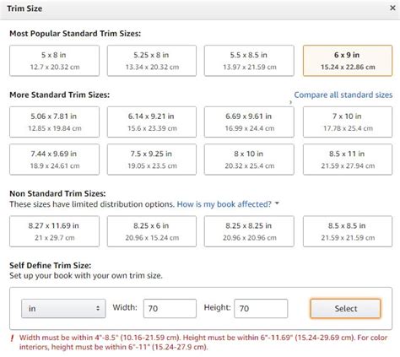400x357 pixels.
Task: Choose 7.44 x 9.69 in trim size
Action: tap(54, 160)
